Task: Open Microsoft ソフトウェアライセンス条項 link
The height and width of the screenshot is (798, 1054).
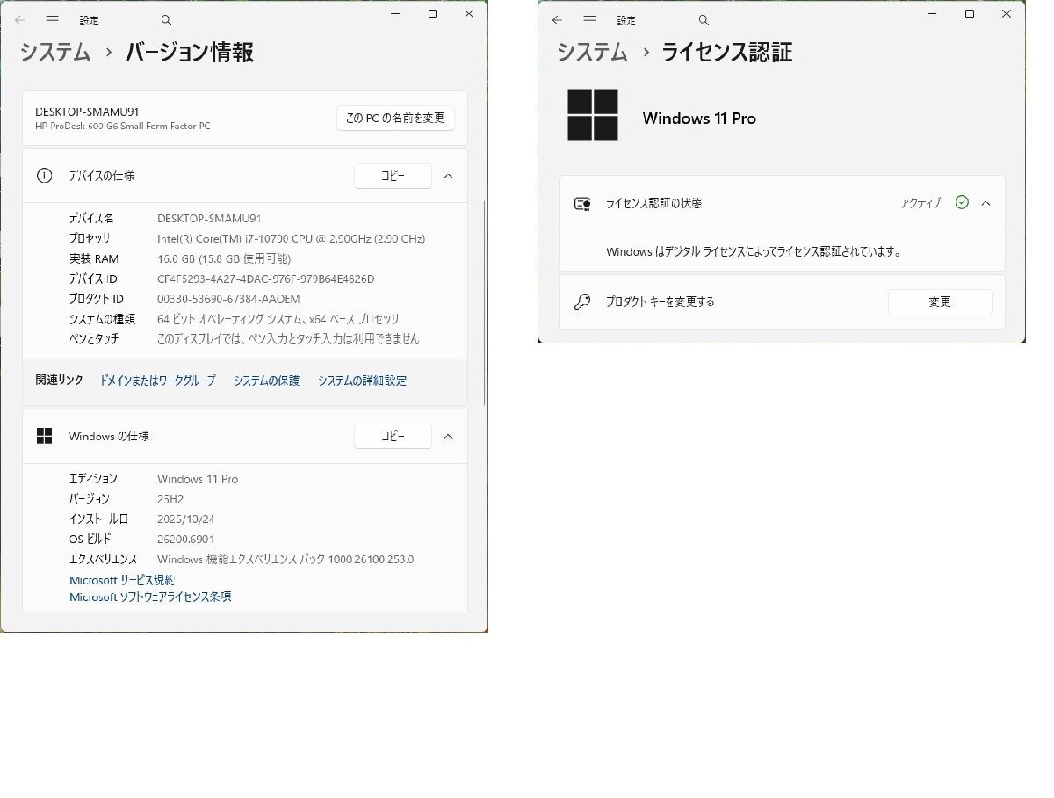Action: pyautogui.click(x=150, y=597)
